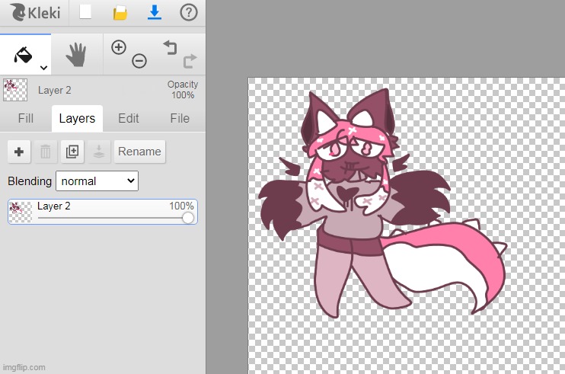Undo the last action
Viewport: 565px width, 374px height.
point(169,47)
